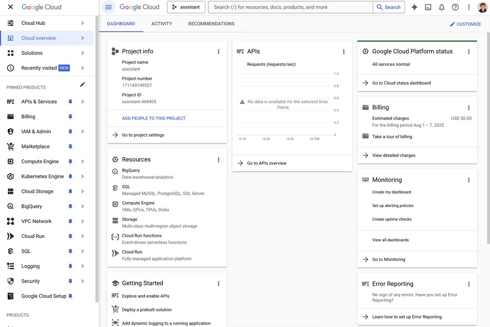
Task: Open Google Cloud Platform status card menu
Action: coord(469,51)
